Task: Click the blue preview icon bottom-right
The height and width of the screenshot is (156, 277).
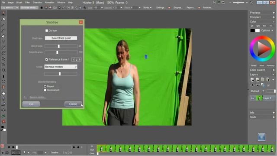Action: [261, 137]
